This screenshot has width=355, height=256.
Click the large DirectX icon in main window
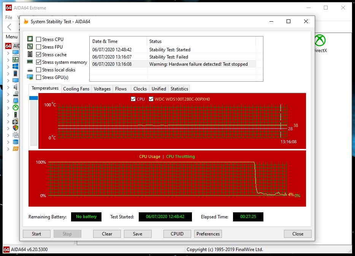[320, 40]
